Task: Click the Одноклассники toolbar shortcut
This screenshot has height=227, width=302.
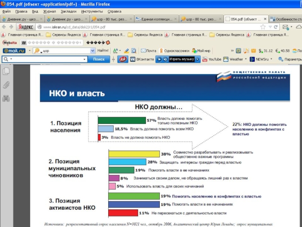Action: (174, 51)
